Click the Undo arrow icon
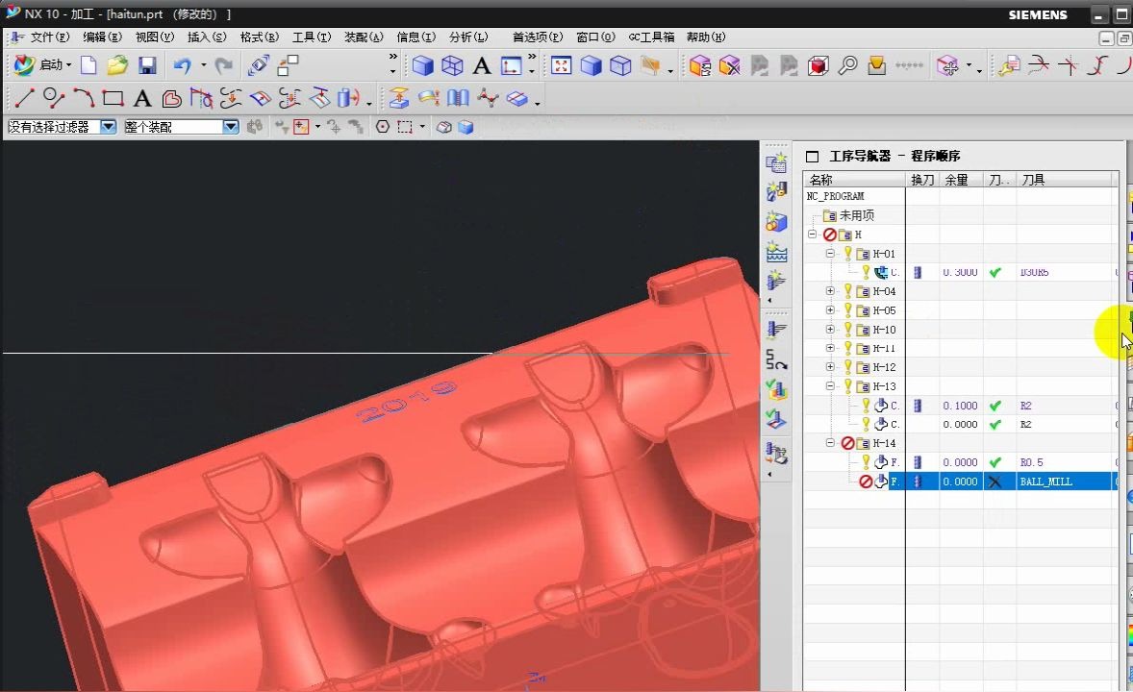The image size is (1133, 692). [x=182, y=65]
